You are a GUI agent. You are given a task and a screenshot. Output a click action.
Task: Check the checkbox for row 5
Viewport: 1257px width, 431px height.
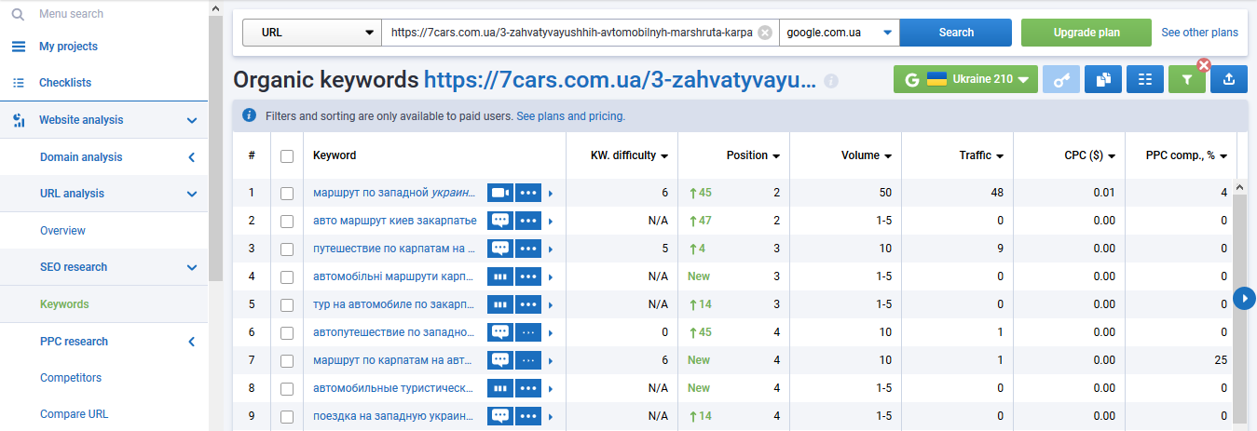click(x=287, y=305)
